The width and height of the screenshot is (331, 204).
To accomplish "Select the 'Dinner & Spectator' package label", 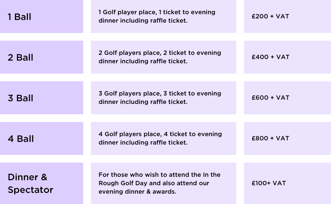I will pyautogui.click(x=31, y=183).
